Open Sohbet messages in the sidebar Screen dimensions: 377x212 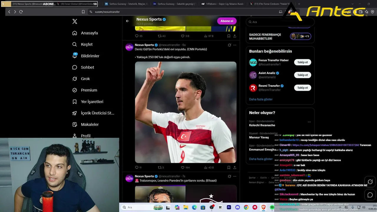(83, 67)
